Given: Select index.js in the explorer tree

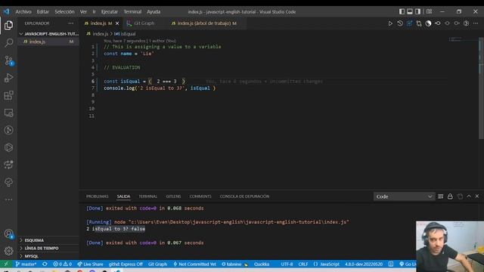Looking at the screenshot, I should (x=48, y=42).
